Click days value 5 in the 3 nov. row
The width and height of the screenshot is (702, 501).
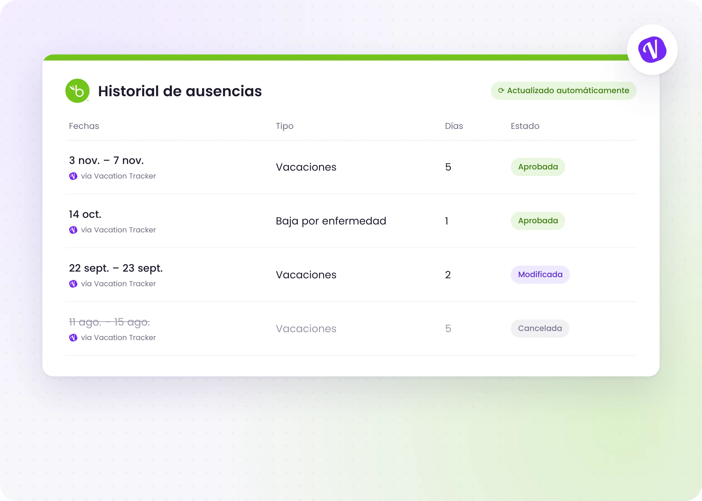coord(448,167)
